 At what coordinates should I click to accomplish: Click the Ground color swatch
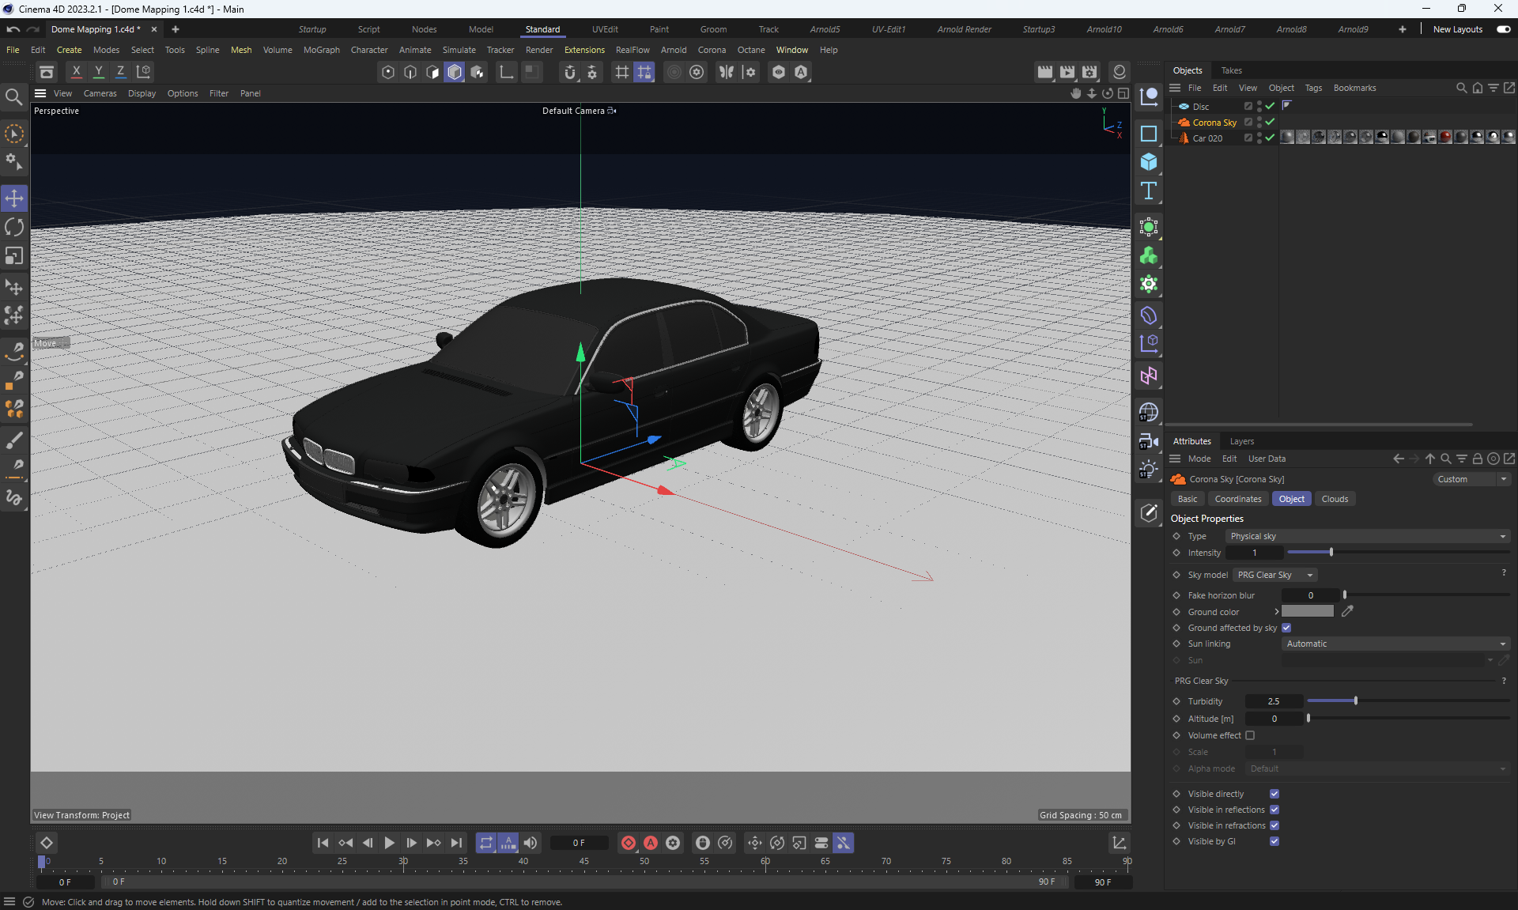coord(1307,611)
